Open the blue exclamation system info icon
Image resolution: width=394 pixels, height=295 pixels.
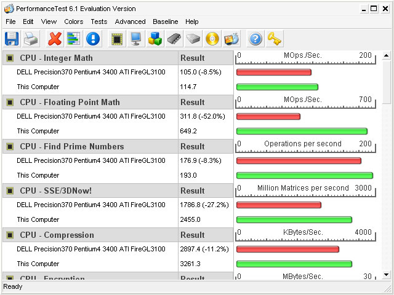click(93, 39)
